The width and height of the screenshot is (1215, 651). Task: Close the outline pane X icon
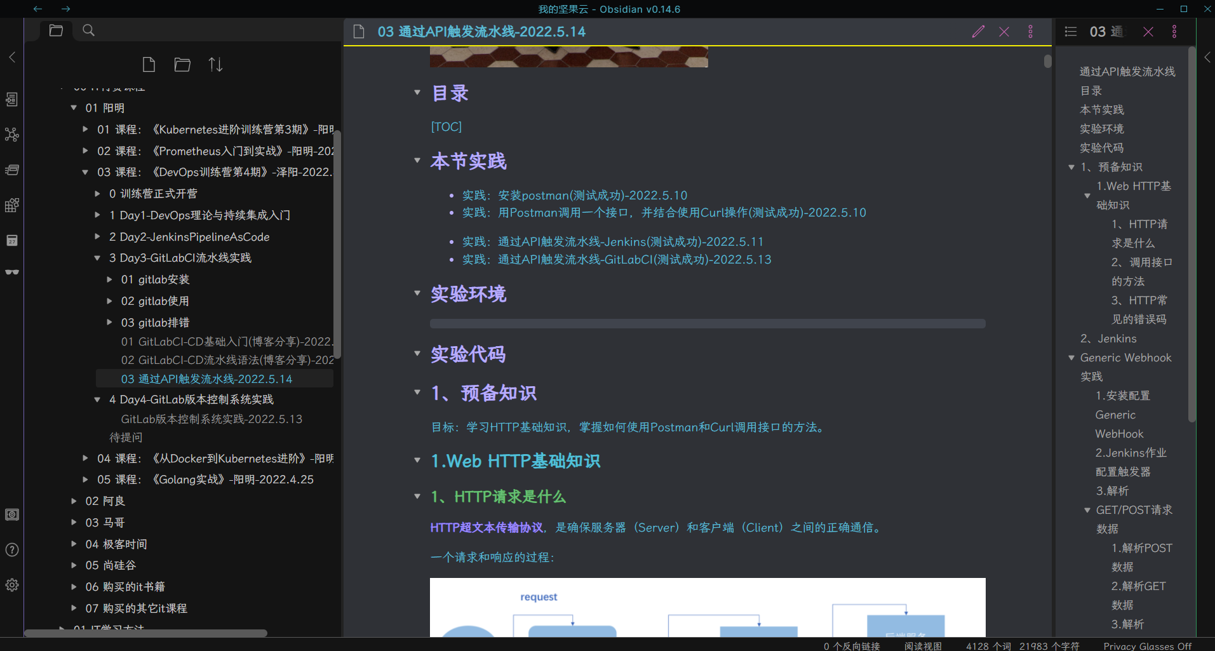(1148, 32)
